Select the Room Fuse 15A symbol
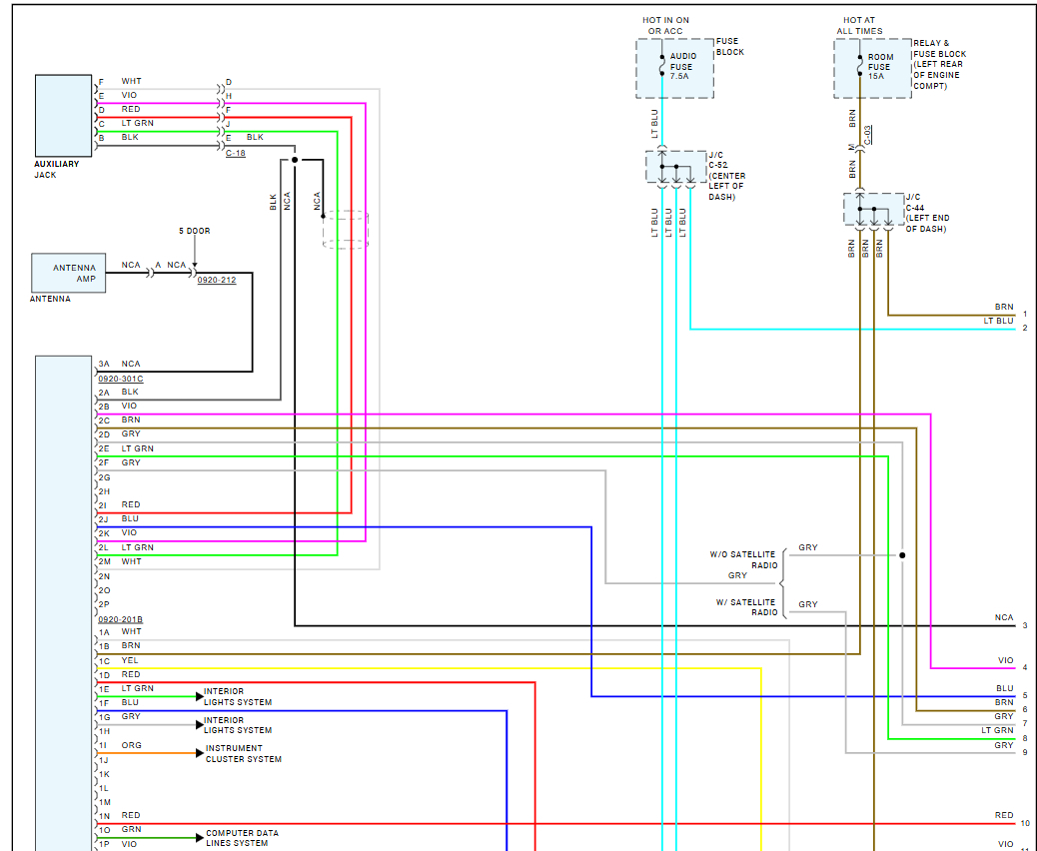Viewport: 1037px width, 851px height. [x=860, y=66]
